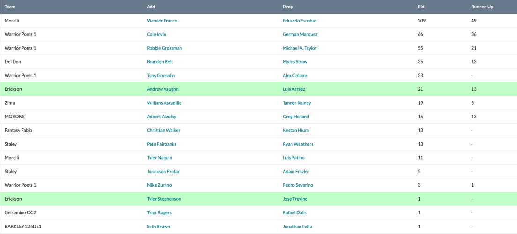The width and height of the screenshot is (517, 234).
Task: Open Michael A. Taylor link
Action: point(300,48)
